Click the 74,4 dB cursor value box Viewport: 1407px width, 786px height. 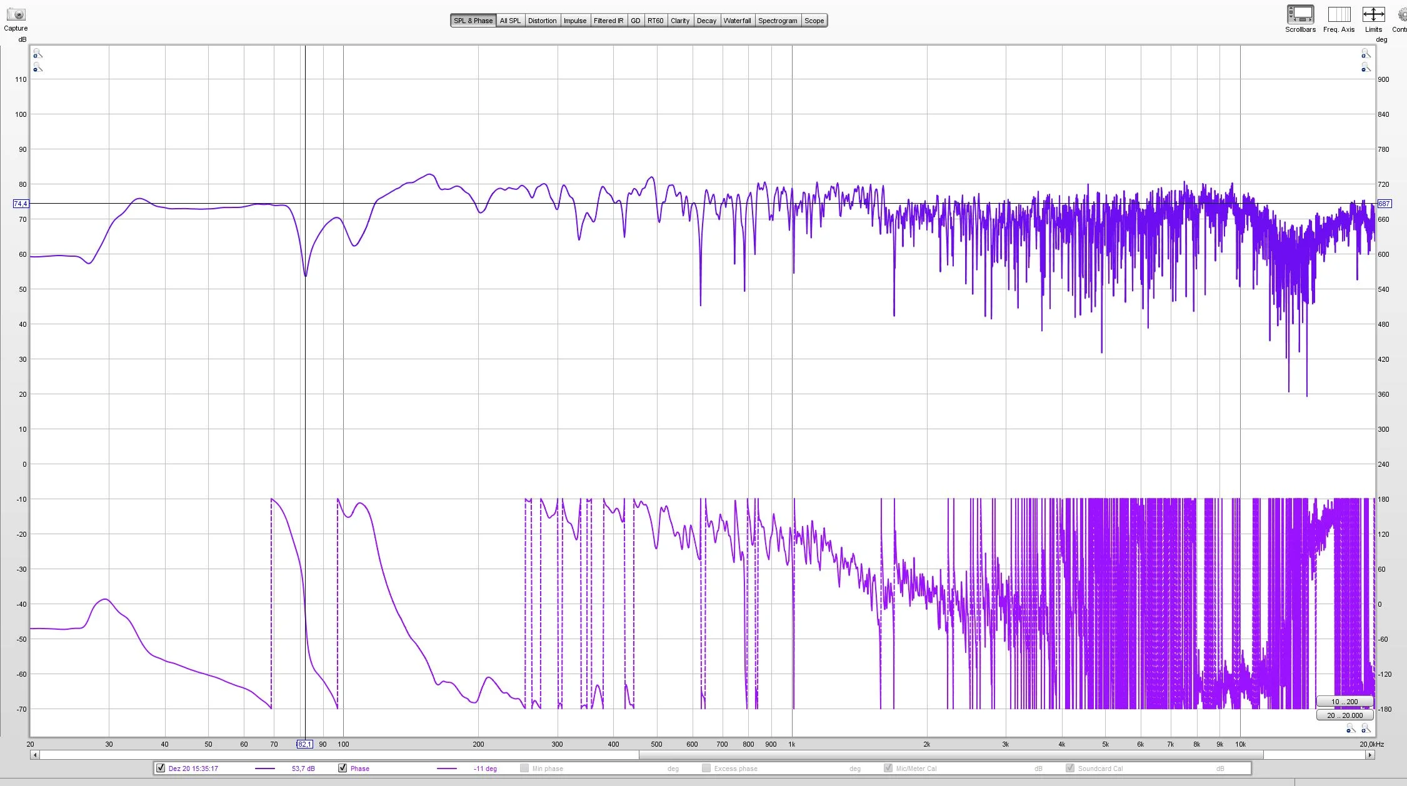pyautogui.click(x=21, y=204)
